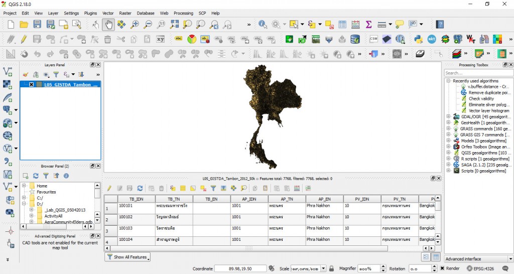Open the Processing menu
The width and height of the screenshot is (514, 274).
point(183,13)
